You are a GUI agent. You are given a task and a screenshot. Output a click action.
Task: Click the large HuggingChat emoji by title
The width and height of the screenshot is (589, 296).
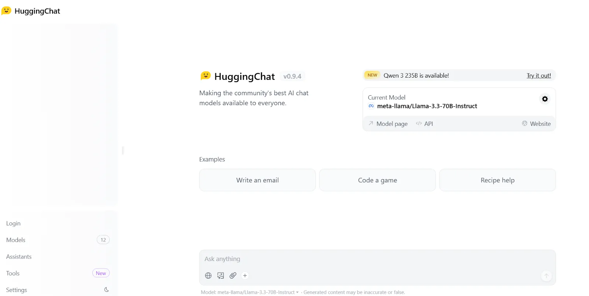tap(205, 76)
